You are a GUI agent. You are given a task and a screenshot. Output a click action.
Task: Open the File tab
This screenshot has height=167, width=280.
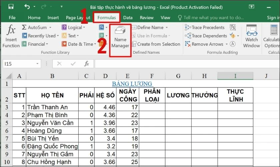click(12, 18)
